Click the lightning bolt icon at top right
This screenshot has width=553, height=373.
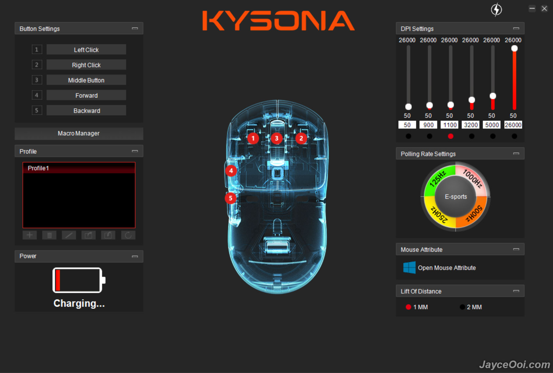[496, 9]
